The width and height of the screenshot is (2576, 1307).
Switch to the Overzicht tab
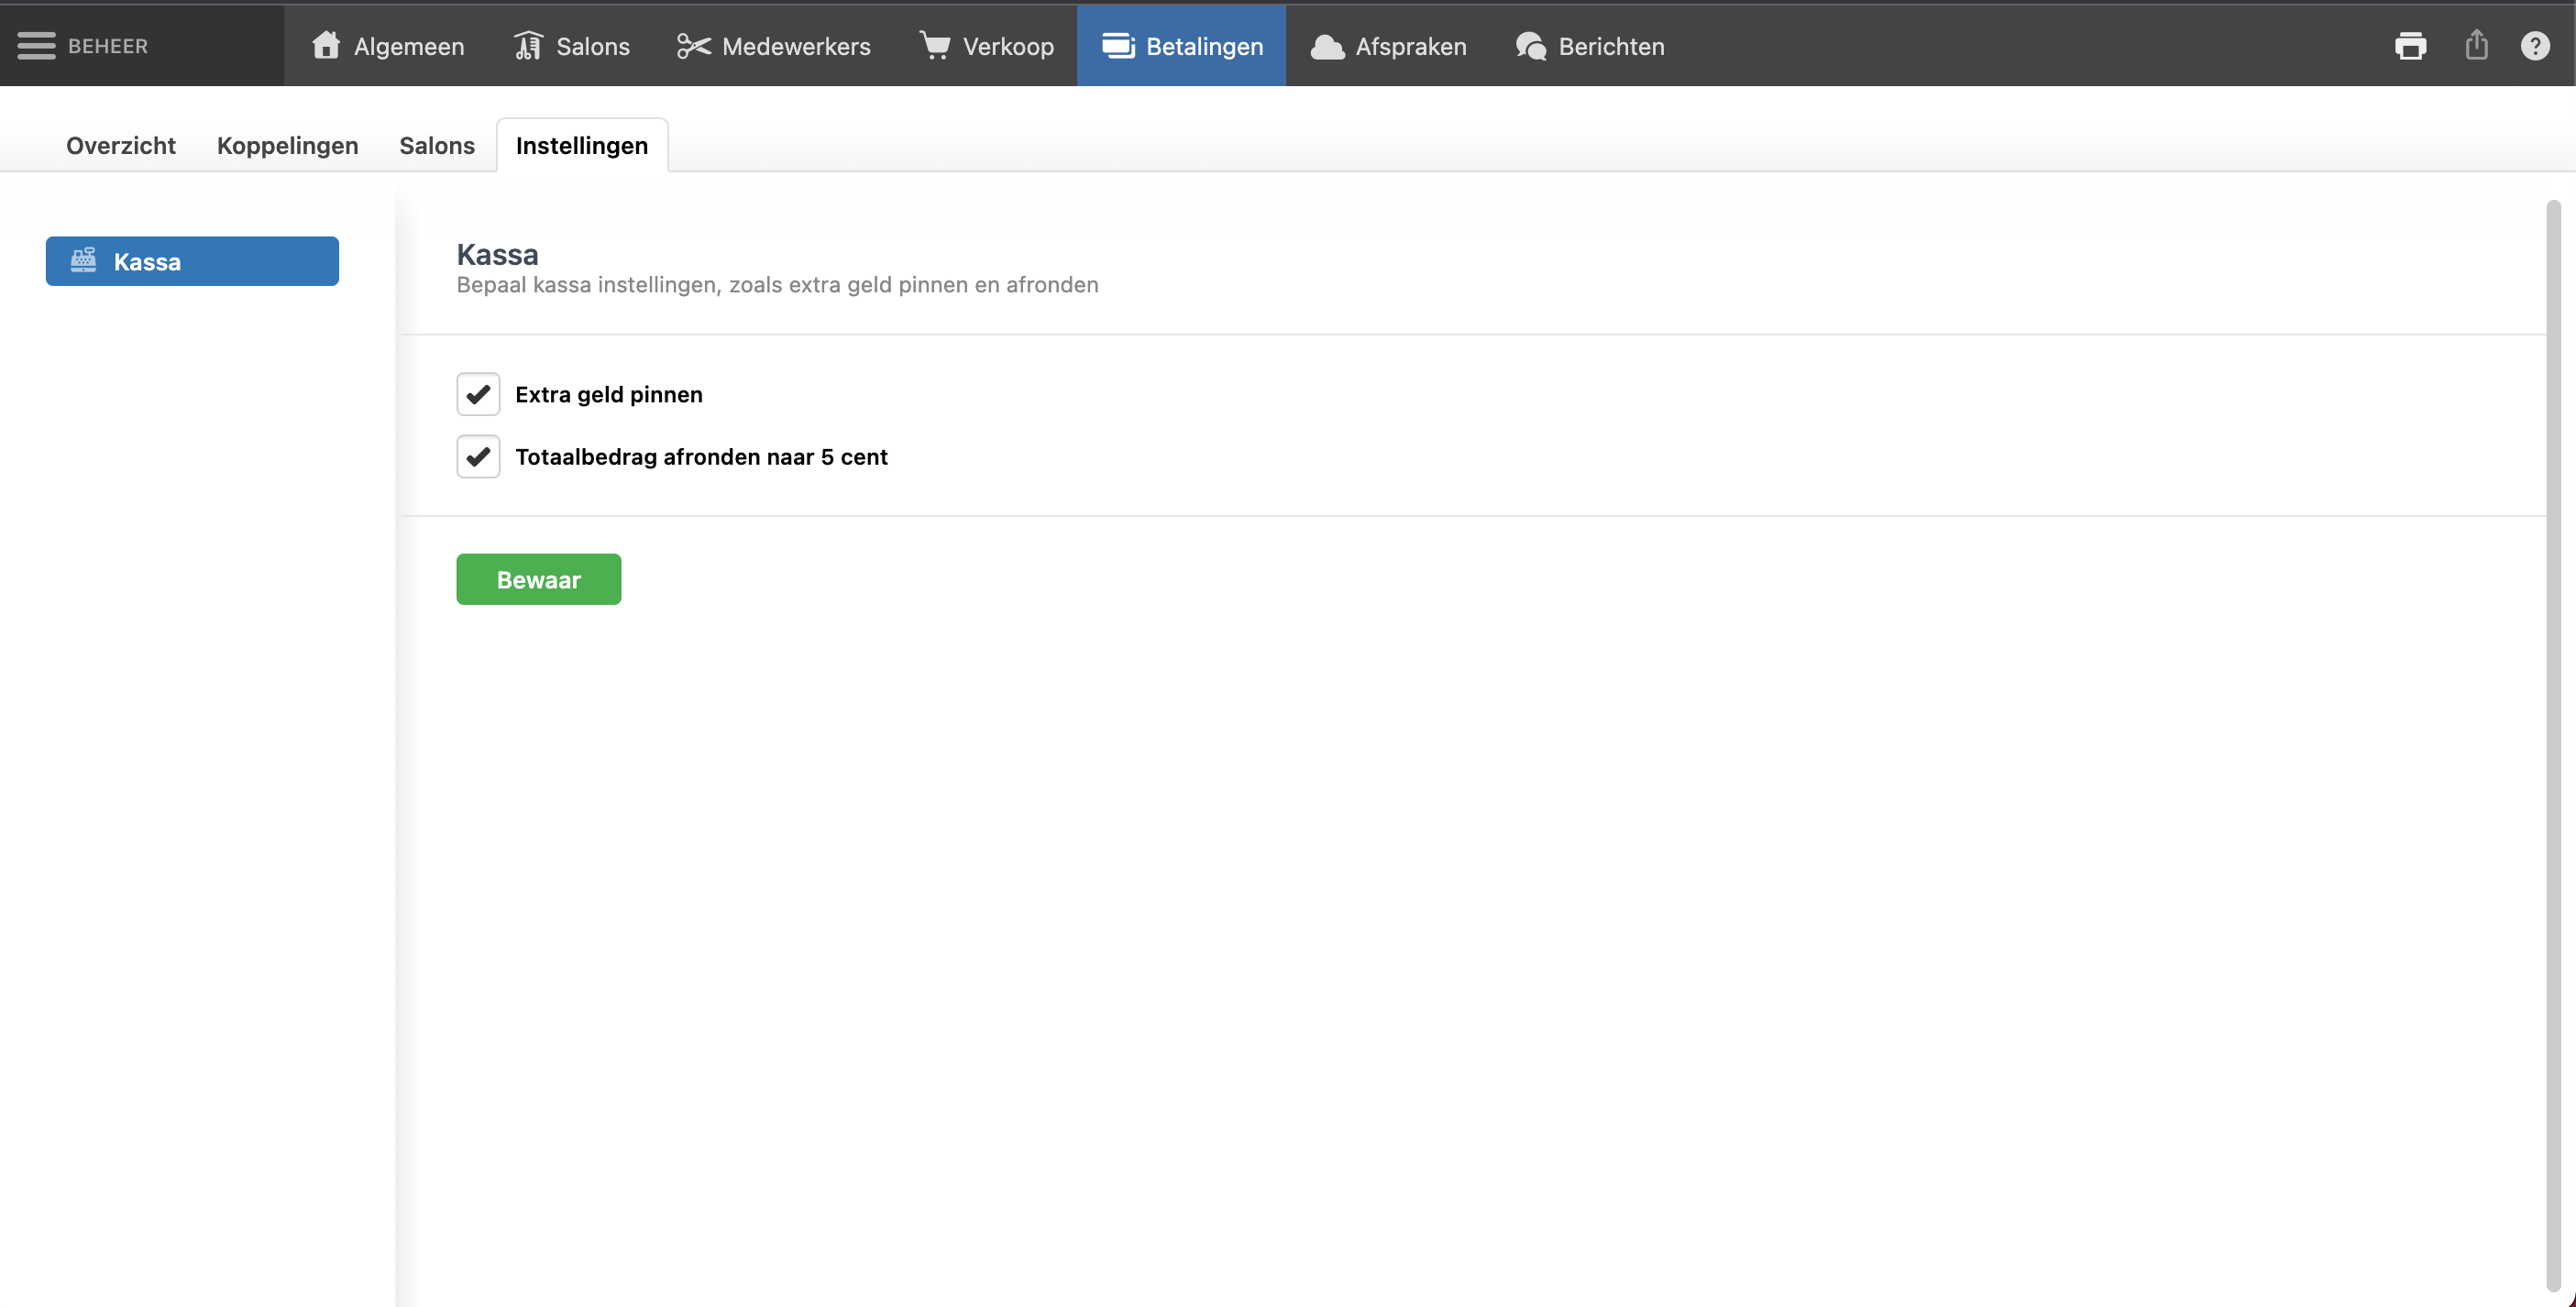[121, 146]
